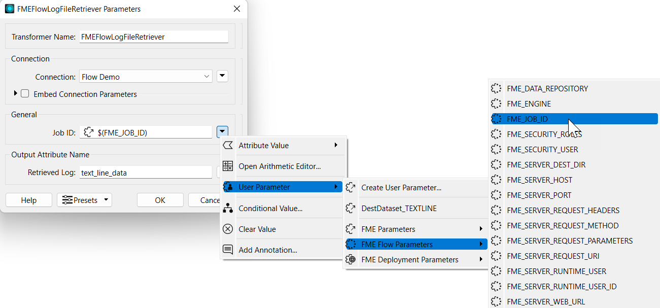Image resolution: width=660 pixels, height=308 pixels.
Task: Expand the arrow beside Embed Connection Parameters
Action: click(x=15, y=94)
